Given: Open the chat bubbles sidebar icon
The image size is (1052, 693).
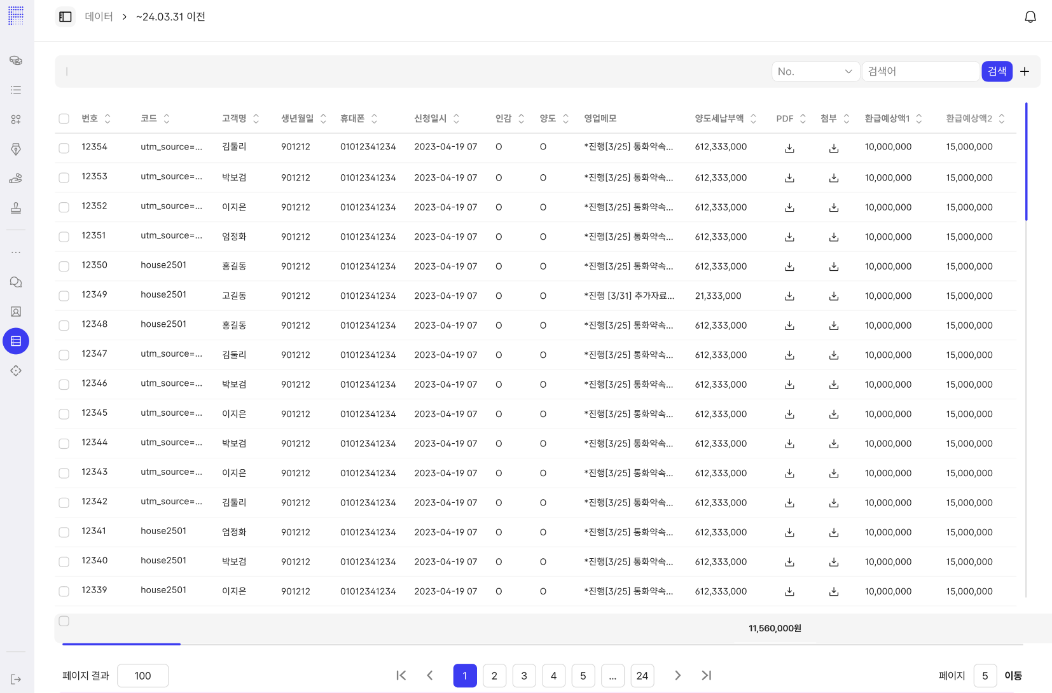Looking at the screenshot, I should pos(16,282).
